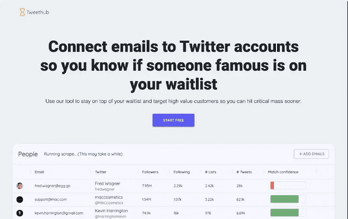Image resolution: width=348 pixels, height=219 pixels.
Task: Click the Match confidence column header
Action: 283,172
